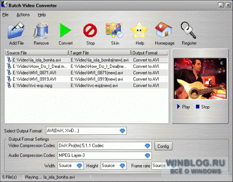Click target file la_isla_bonita(new).avi
Image resolution: width=233 pixels, height=182 pixels.
(100, 60)
